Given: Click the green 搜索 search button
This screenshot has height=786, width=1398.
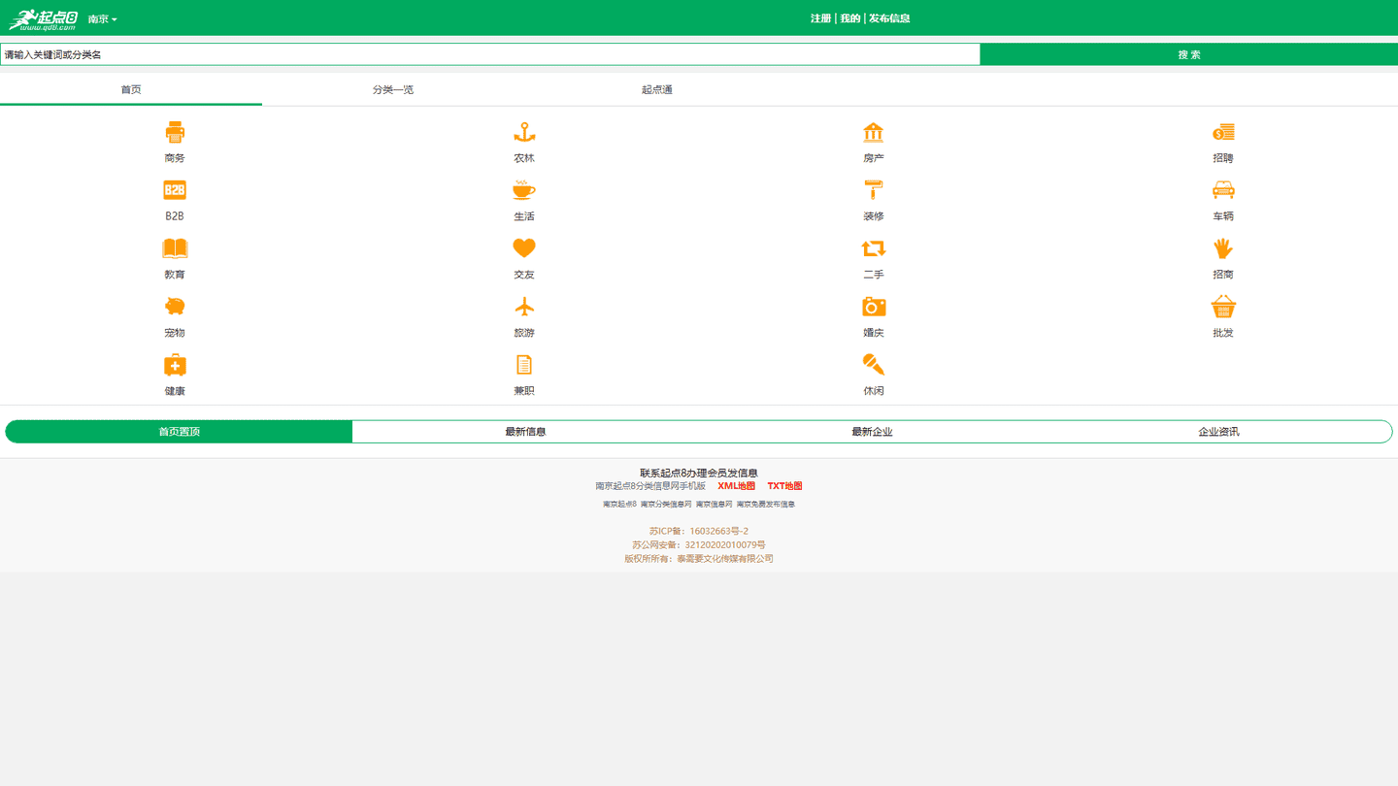Looking at the screenshot, I should (1189, 54).
